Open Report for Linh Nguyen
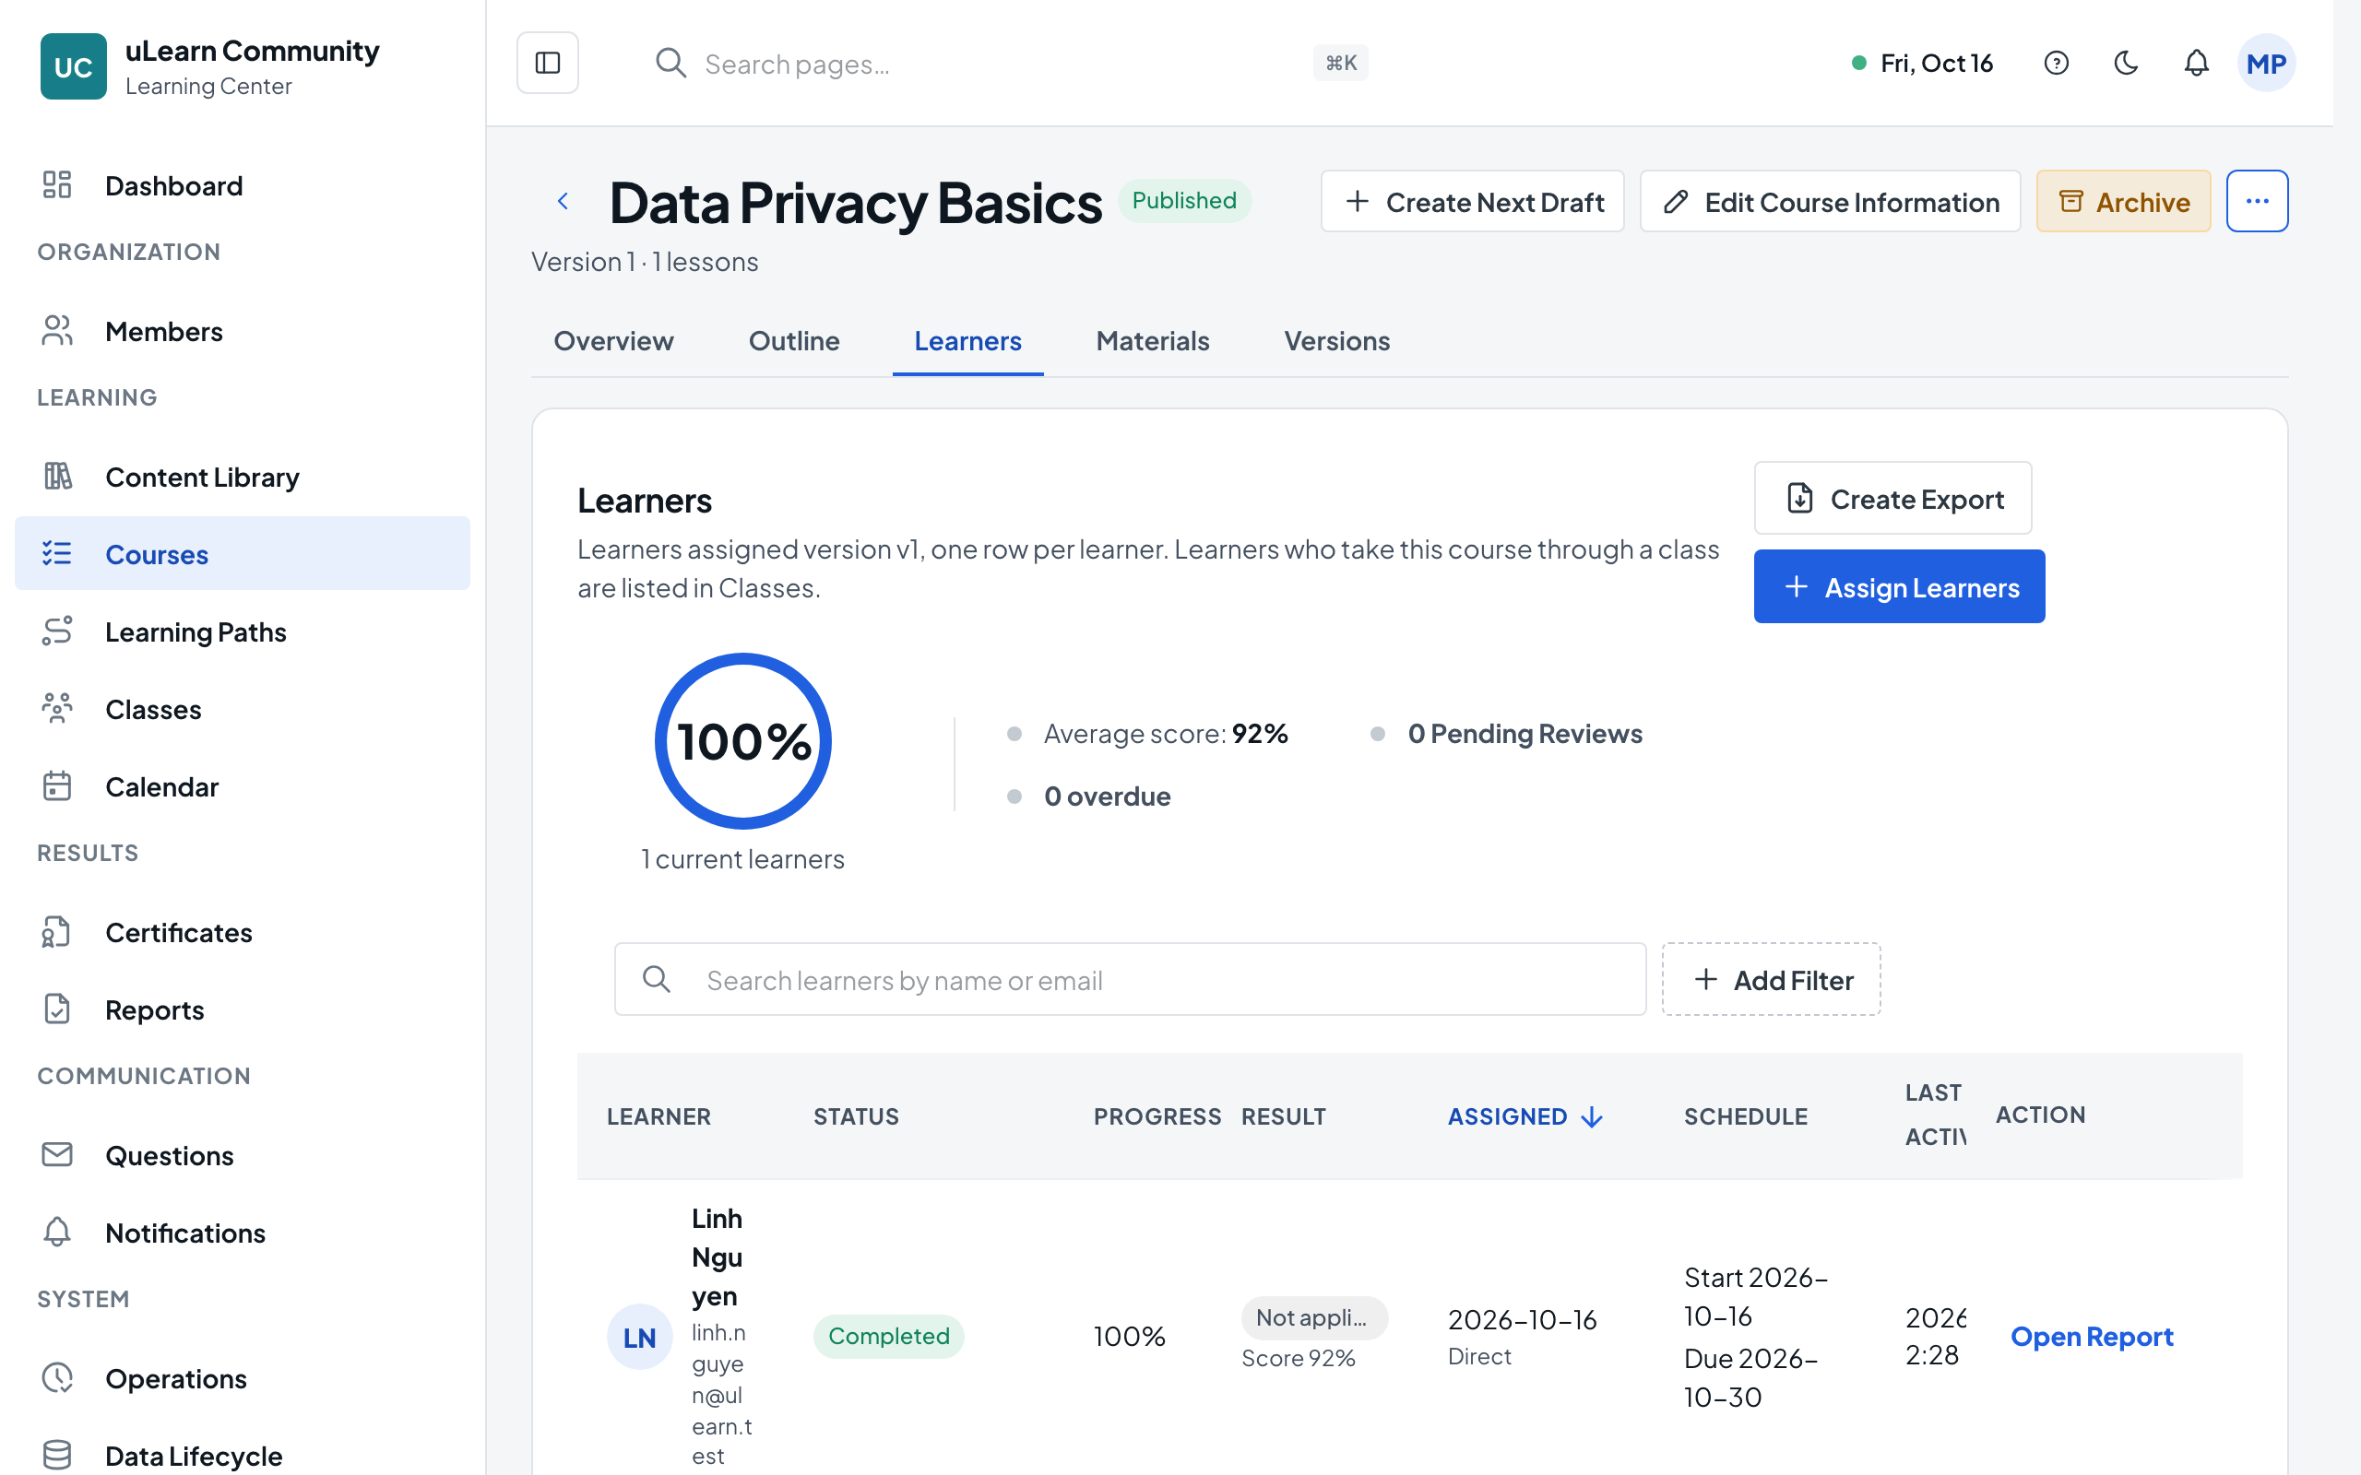The image size is (2361, 1475). 2092,1337
